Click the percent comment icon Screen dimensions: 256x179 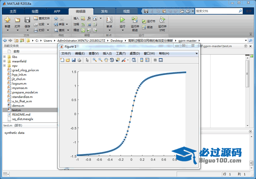(83, 24)
